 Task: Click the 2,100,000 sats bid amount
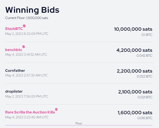[135, 92]
